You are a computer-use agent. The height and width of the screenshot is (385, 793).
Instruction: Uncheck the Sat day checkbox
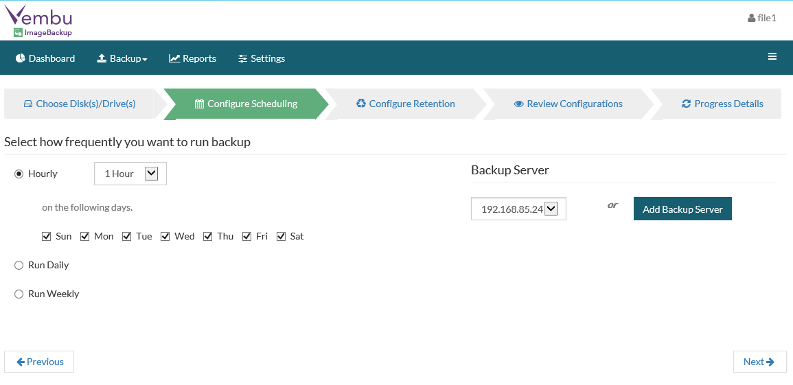pyautogui.click(x=281, y=236)
